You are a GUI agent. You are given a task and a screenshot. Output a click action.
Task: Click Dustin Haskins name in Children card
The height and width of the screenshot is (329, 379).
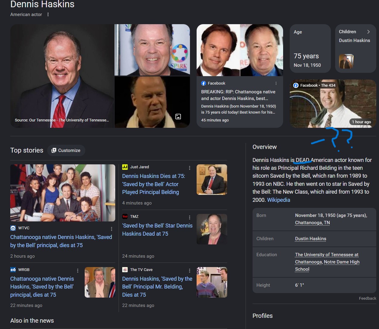point(354,40)
